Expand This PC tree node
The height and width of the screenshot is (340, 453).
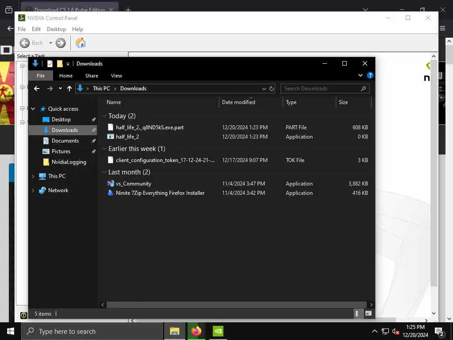pos(33,176)
